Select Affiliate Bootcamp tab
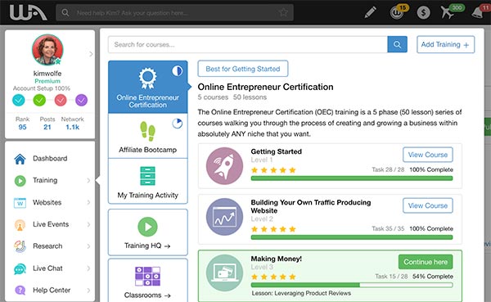This screenshot has height=302, width=491. 148,136
